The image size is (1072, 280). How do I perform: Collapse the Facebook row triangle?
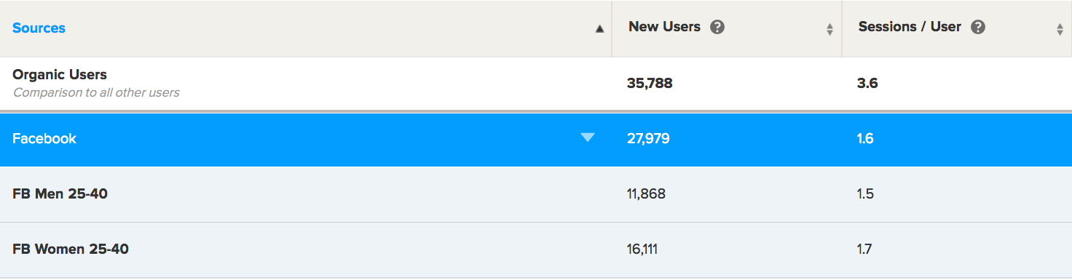588,137
